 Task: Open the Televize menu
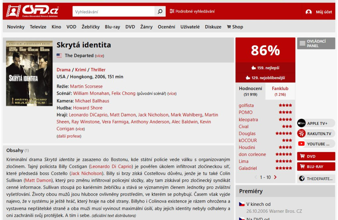coord(38,27)
